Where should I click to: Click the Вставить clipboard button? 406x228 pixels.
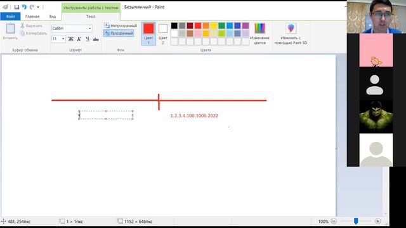10,32
